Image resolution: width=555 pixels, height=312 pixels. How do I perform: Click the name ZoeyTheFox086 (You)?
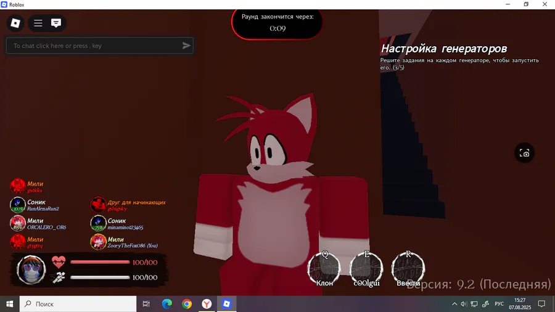coord(133,245)
